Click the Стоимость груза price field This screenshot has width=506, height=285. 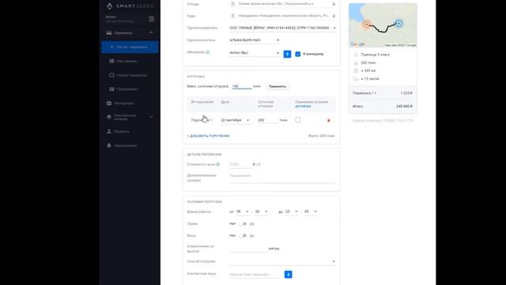coord(240,165)
